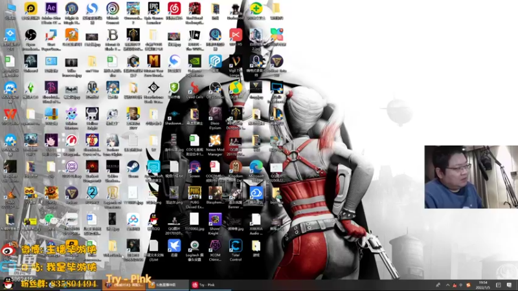Open the 1110002.jpg image file
518x291 pixels.
pyautogui.click(x=195, y=219)
